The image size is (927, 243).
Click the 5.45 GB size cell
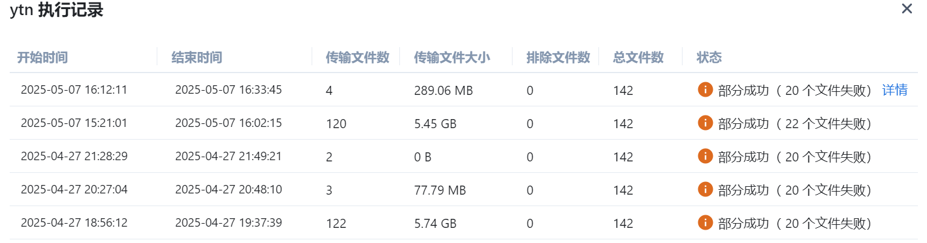point(435,124)
